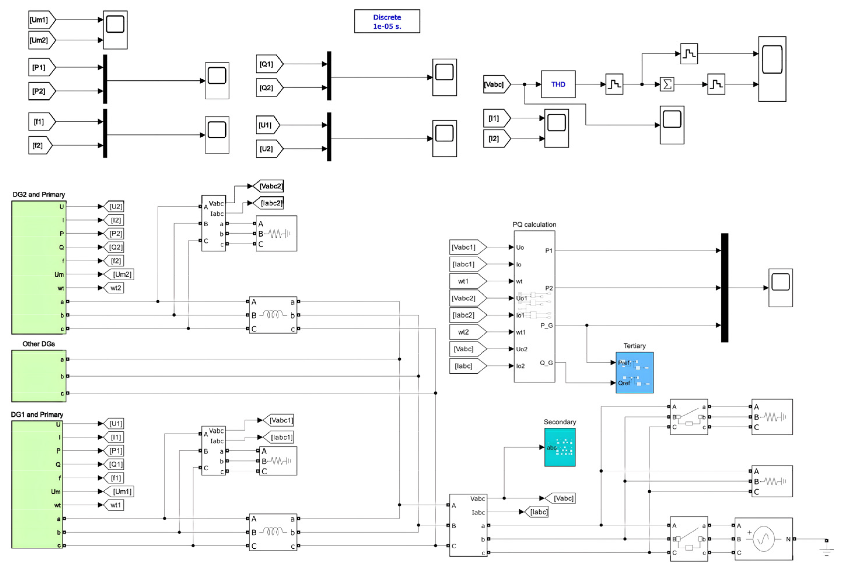Image resolution: width=846 pixels, height=571 pixels.
Task: Open the PQ calculation subsystem
Action: 534,306
